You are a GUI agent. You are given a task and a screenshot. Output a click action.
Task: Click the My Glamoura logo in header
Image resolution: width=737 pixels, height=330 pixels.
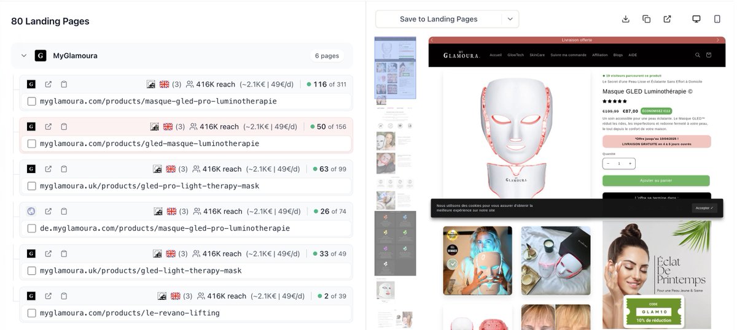pos(462,55)
